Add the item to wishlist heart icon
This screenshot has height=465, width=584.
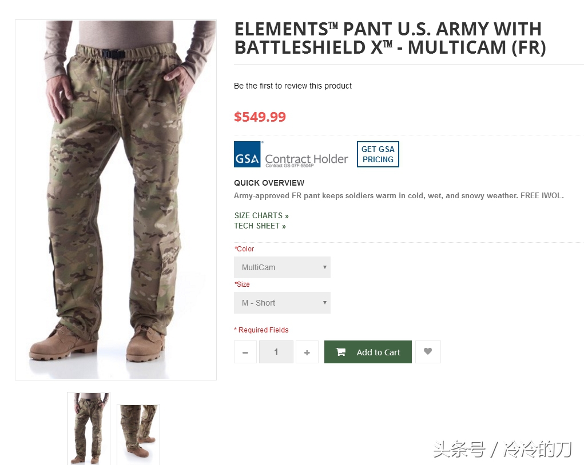(428, 351)
